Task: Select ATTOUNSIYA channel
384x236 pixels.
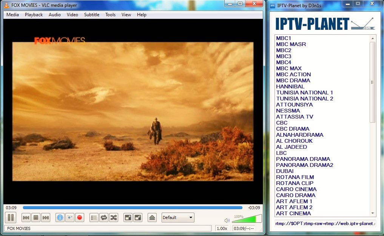Action: click(295, 105)
